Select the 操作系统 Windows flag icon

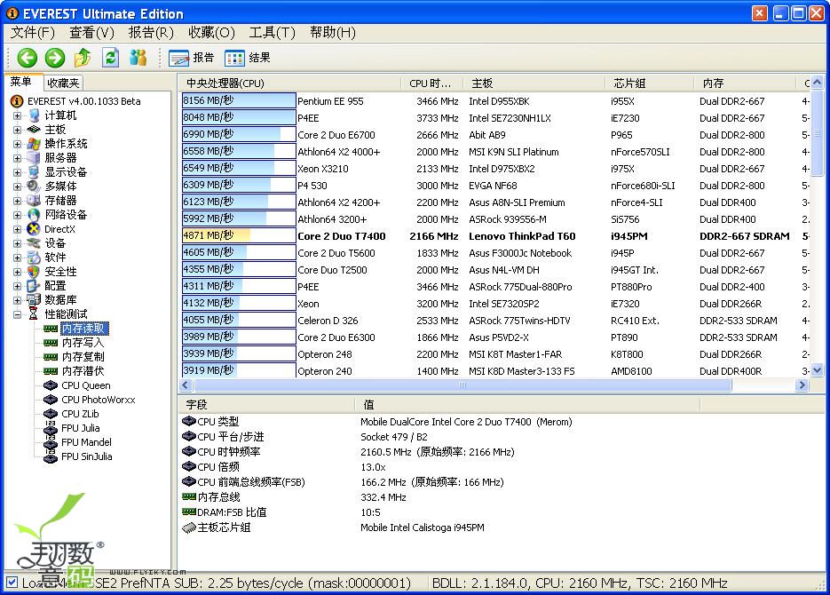click(34, 144)
